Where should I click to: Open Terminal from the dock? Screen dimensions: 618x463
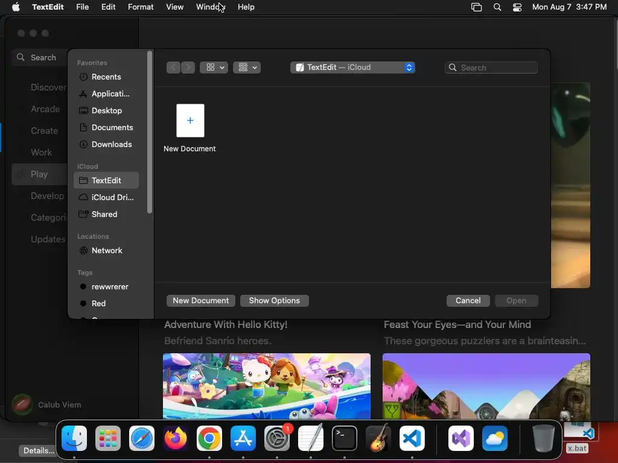345,438
